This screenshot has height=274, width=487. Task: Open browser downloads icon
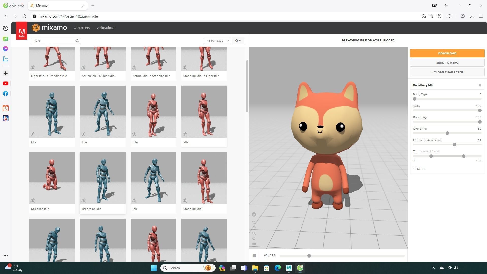click(x=472, y=16)
